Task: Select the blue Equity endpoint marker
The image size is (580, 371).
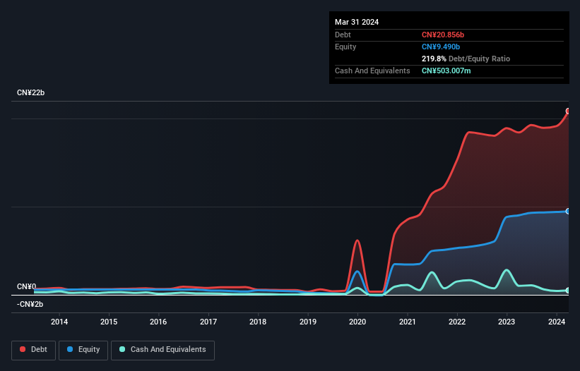Action: pos(568,211)
